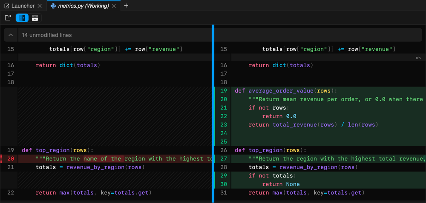Click the Launcher tab's external-link icon

7,6
